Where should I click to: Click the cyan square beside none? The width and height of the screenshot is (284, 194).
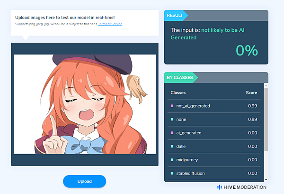(x=172, y=119)
